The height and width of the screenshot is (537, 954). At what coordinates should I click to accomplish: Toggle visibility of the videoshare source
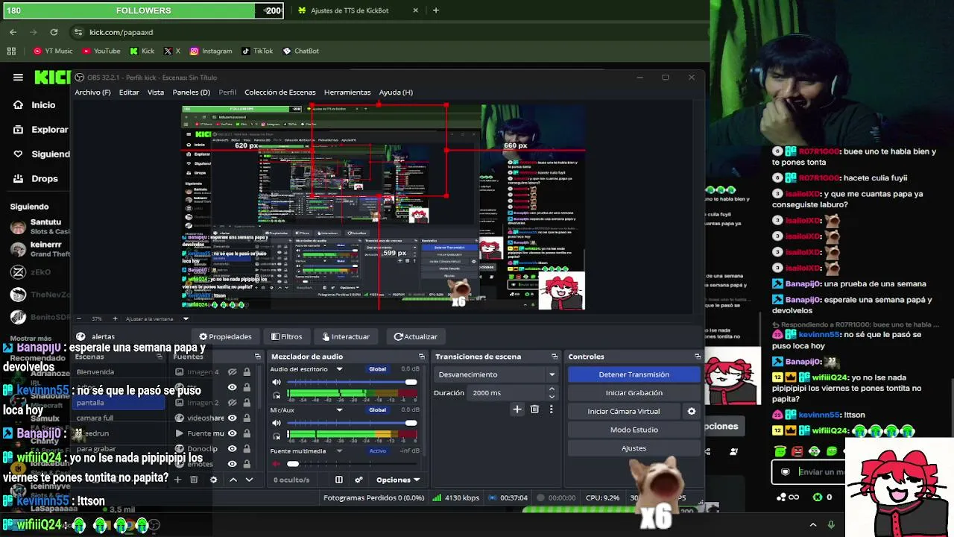(232, 418)
